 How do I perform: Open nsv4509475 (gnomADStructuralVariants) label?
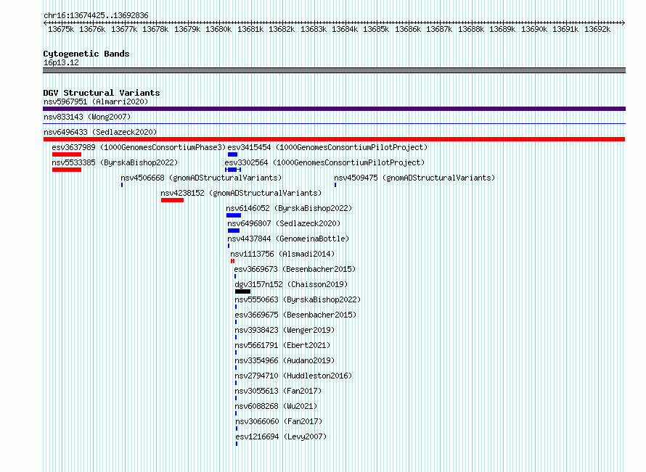414,178
